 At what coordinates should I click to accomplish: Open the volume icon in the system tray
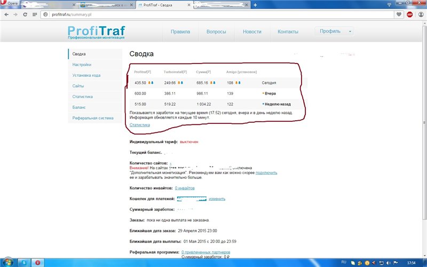(x=389, y=263)
